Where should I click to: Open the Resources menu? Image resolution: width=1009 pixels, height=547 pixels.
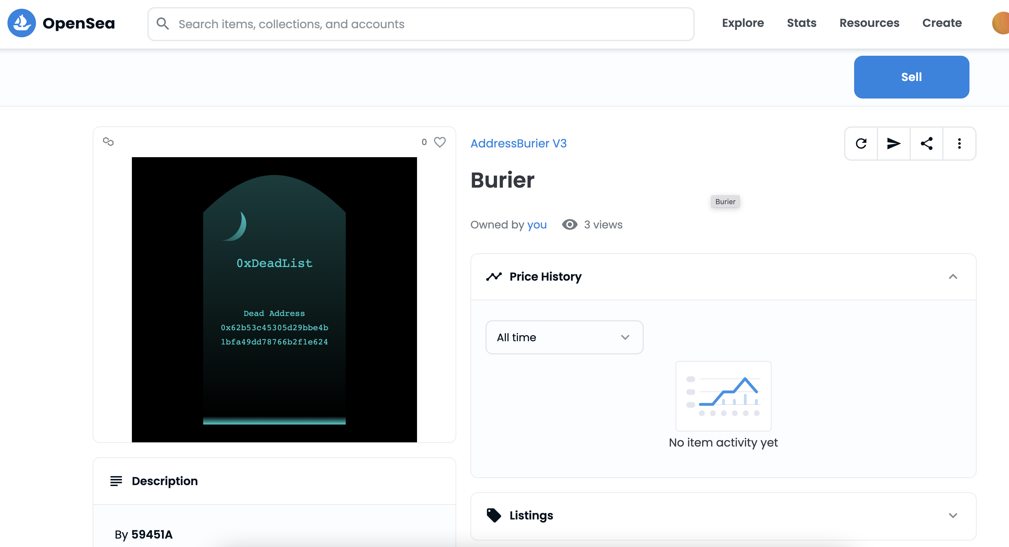pos(869,23)
